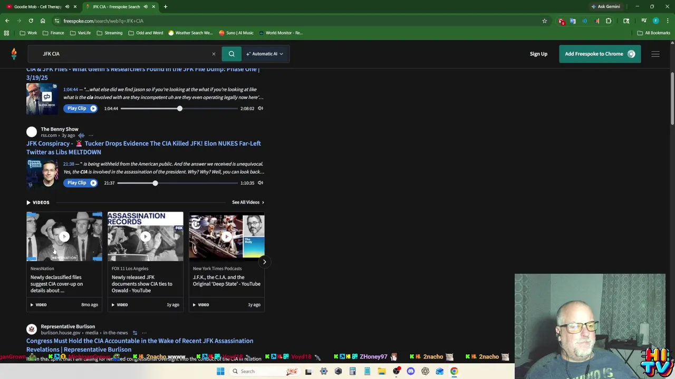Open the JFK Conspiracy Tucker Drops Evidence link
Viewport: 675px width, 379px height.
click(143, 147)
